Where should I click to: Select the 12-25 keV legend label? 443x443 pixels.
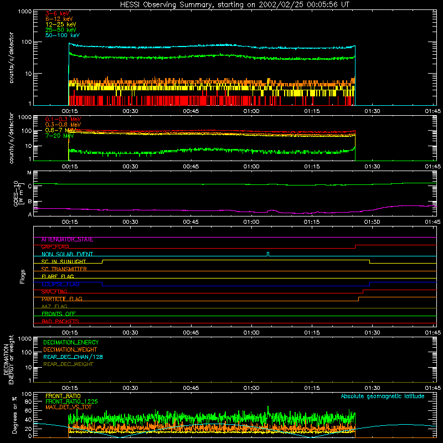[x=61, y=24]
